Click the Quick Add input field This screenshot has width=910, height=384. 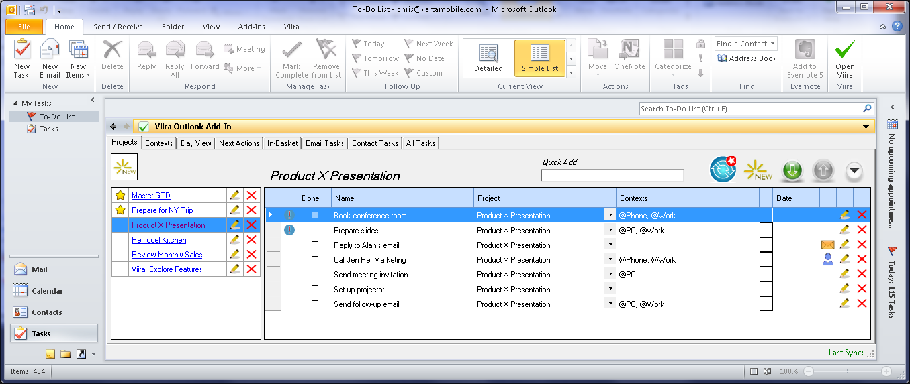612,176
